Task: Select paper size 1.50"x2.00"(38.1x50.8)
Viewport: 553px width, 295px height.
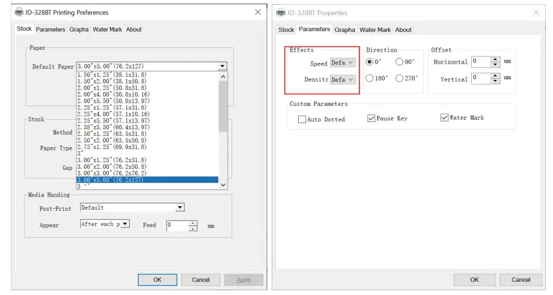Action: (147, 81)
